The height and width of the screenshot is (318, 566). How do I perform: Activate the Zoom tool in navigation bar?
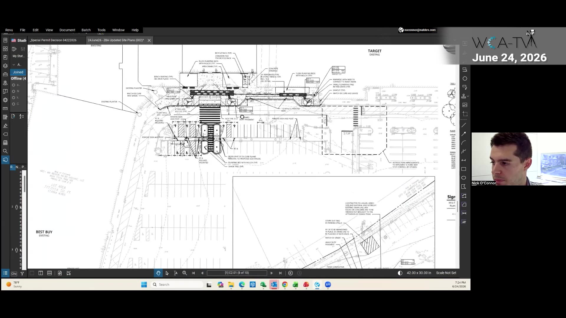185,273
